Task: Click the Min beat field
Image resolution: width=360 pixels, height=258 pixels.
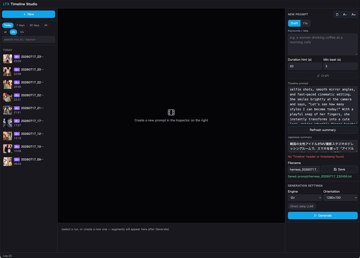Action: (340, 66)
